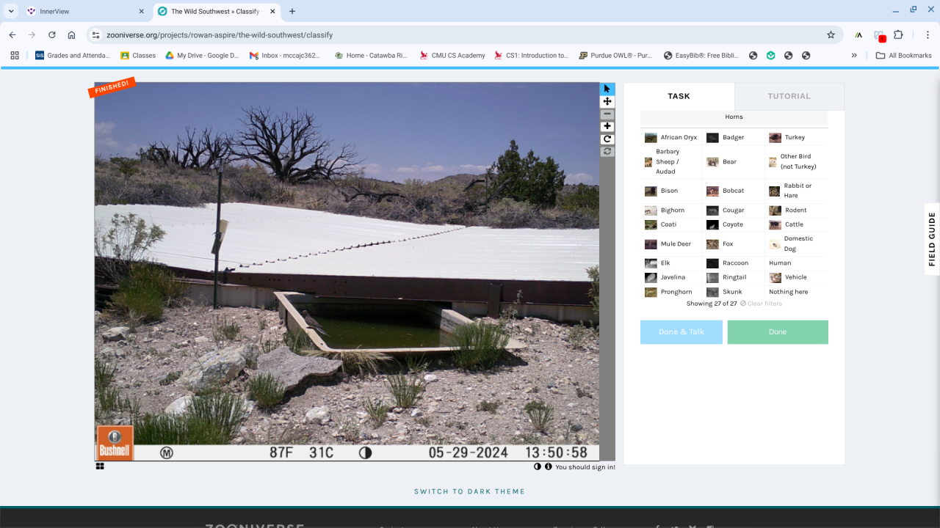View site information icon in the address bar
940x528 pixels.
(x=95, y=34)
